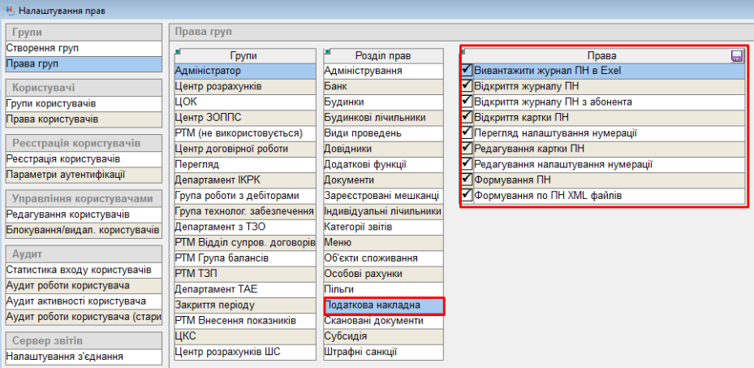Toggle the Редагування картки ПН checkbox
Screen dimensions: 754x368
coord(467,148)
